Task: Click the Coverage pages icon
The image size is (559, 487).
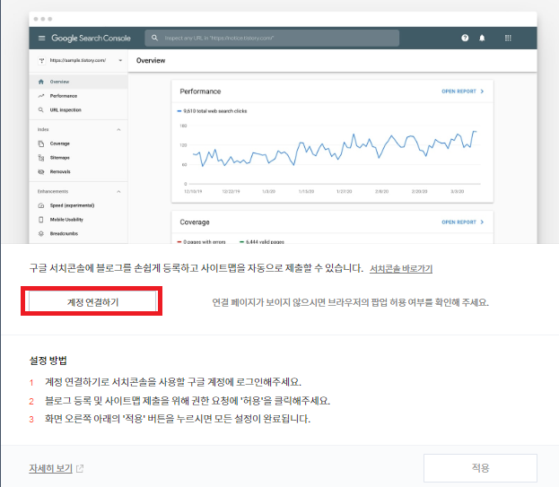Action: (x=41, y=143)
